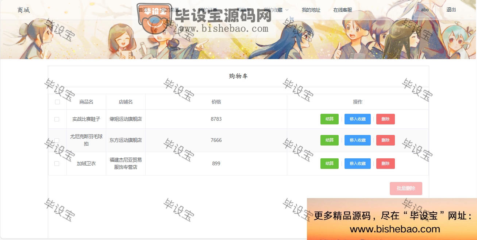Open the 我的收藏 dropdown menu
The image size is (477, 240).
click(276, 10)
